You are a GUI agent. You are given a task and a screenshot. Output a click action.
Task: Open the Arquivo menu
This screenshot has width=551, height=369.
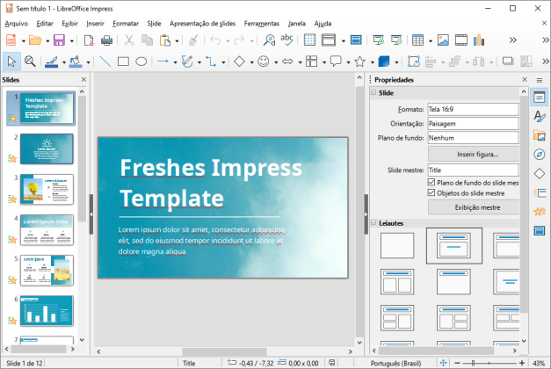click(x=16, y=24)
